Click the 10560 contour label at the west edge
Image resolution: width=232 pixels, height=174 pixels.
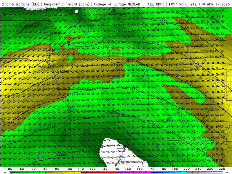pyautogui.click(x=10, y=123)
